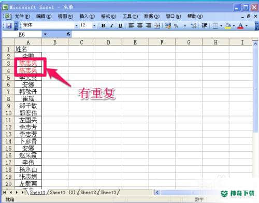The width and height of the screenshot is (259, 203).
Task: Select column D header
Action: tap(108, 42)
